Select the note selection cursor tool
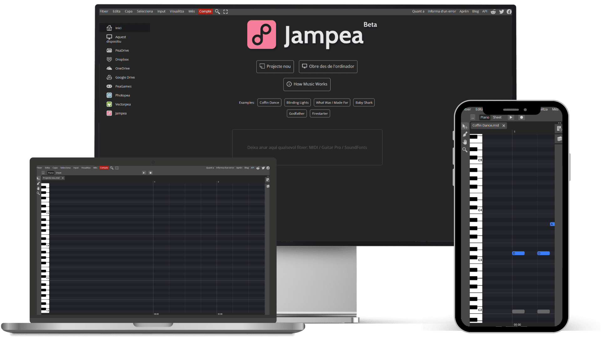 465,127
